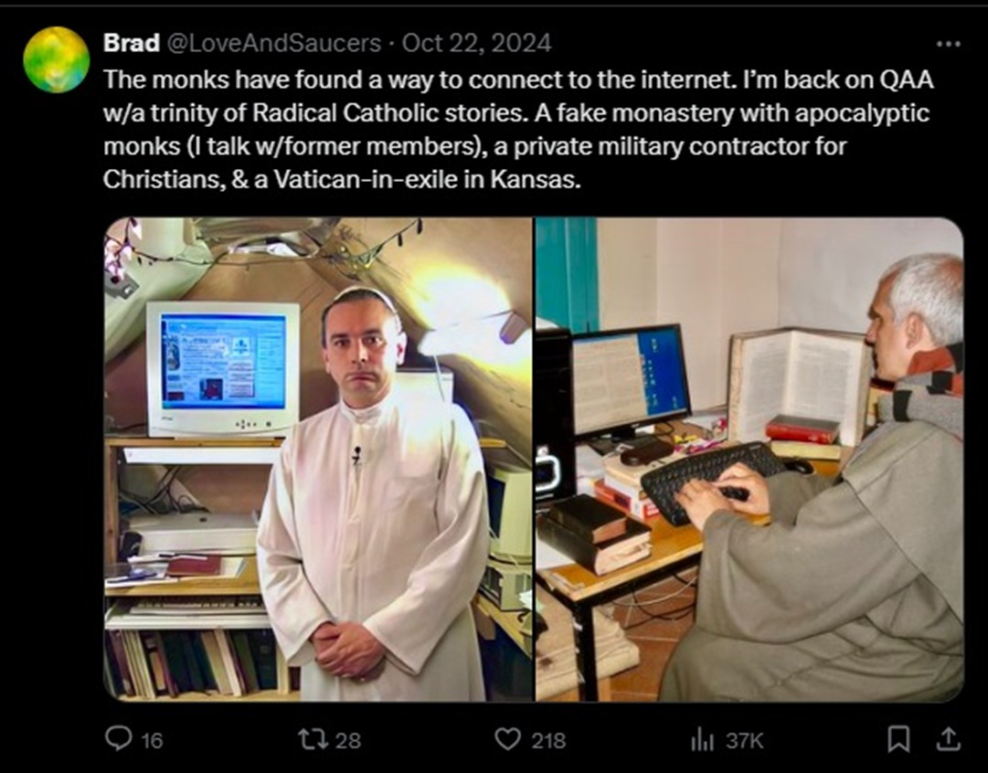Viewport: 988px width, 773px height.
Task: Open Brad's green profile avatar
Action: coord(56,60)
